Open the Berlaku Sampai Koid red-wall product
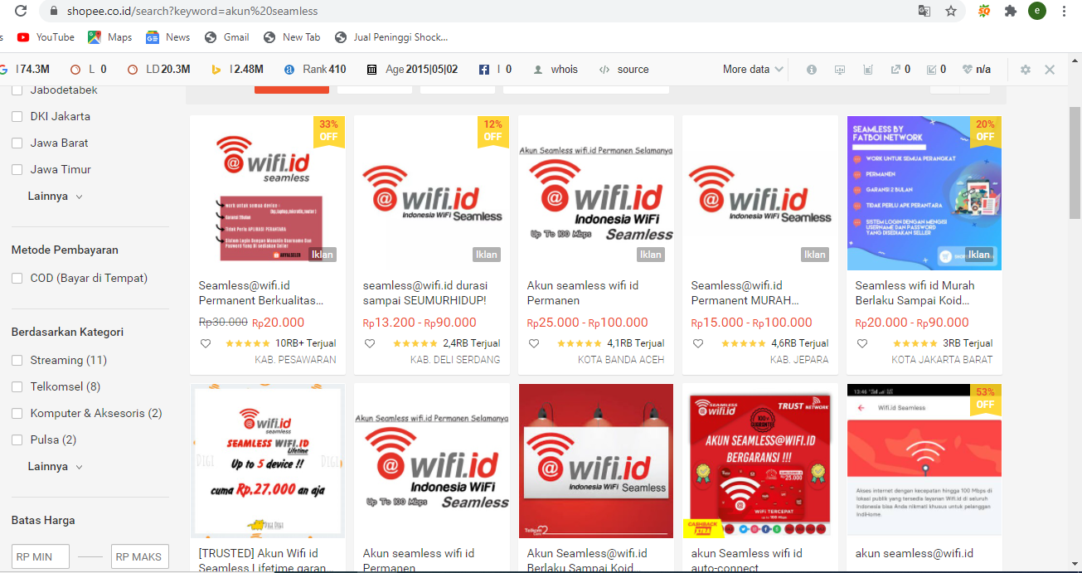This screenshot has width=1082, height=573. [596, 461]
